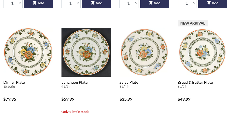Click the Salad Plate title link
Image resolution: width=233 pixels, height=115 pixels.
[129, 82]
